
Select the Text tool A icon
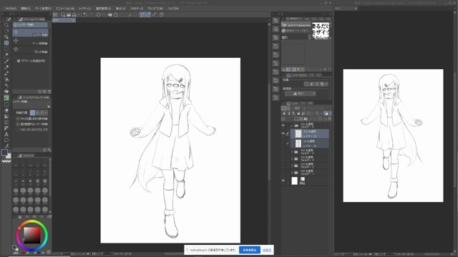pos(6,134)
